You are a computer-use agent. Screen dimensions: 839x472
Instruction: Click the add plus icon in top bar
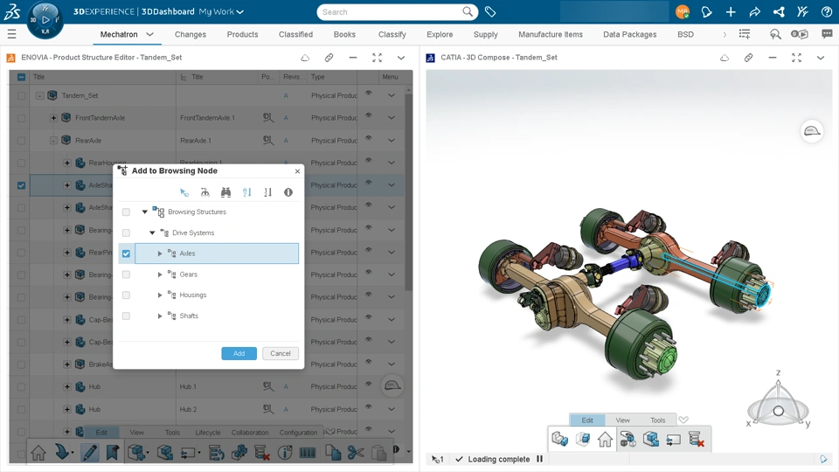click(x=731, y=11)
